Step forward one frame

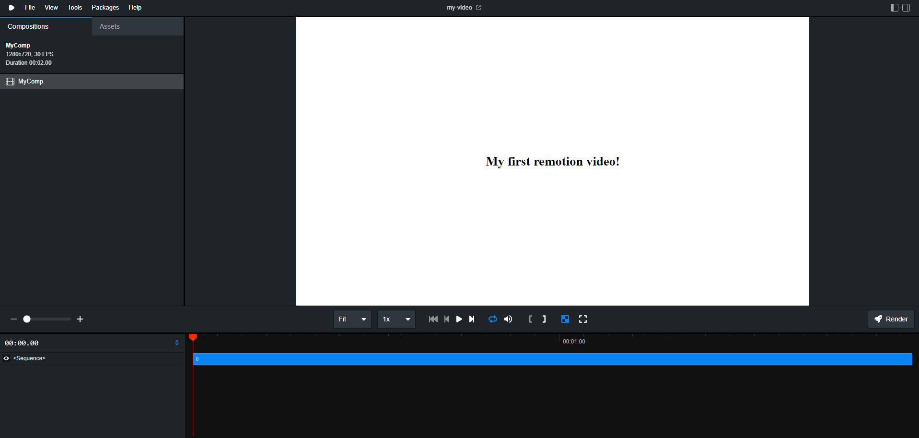tap(472, 319)
